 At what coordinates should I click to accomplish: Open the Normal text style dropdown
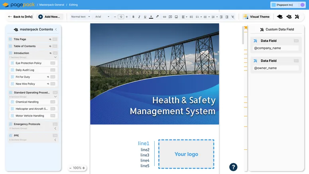click(x=80, y=17)
